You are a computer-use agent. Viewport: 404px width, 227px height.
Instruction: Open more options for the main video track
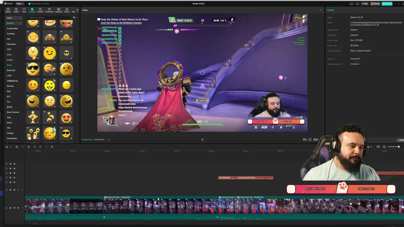tap(22, 208)
